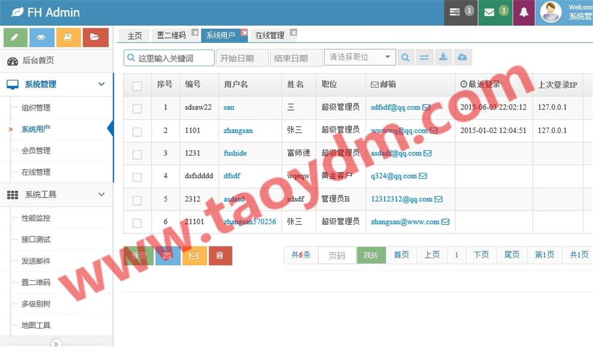The height and width of the screenshot is (347, 593).
Task: Open 接口测试 in the sidebar
Action: click(x=36, y=239)
